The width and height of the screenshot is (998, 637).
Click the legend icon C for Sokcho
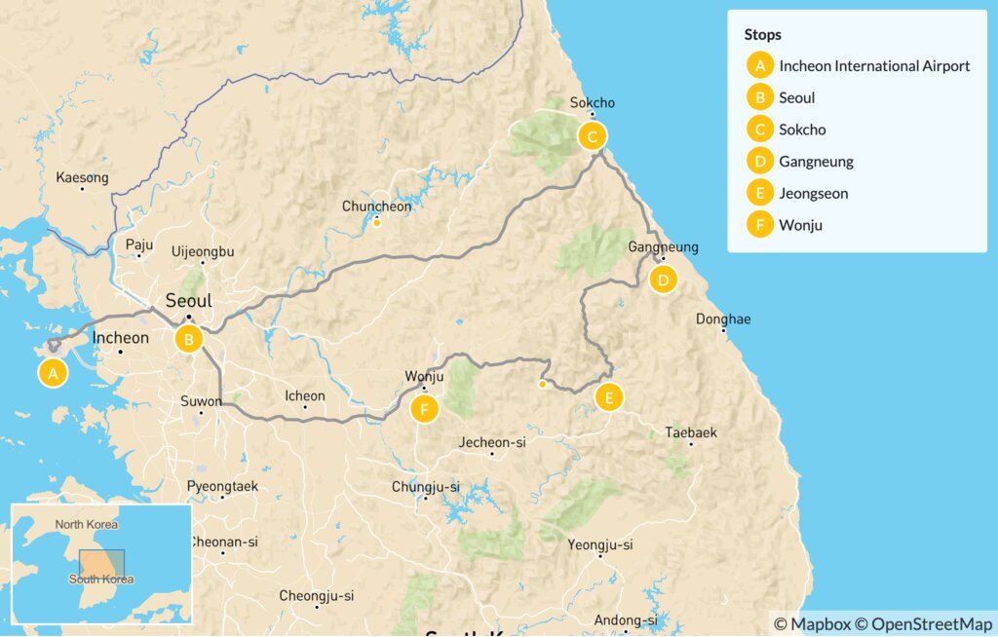[x=759, y=130]
